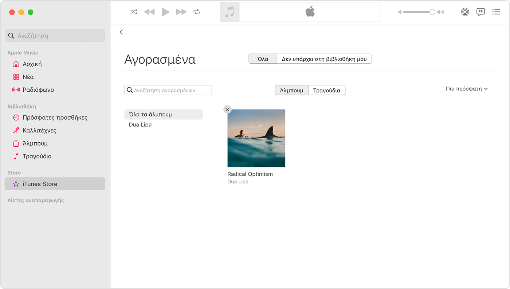Click the Radical Optimism album cover
The width and height of the screenshot is (510, 289).
point(256,138)
